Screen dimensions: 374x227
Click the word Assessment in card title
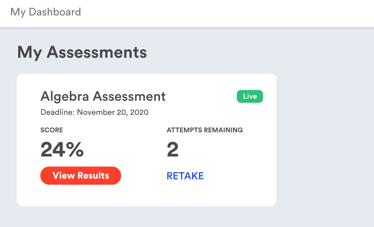(129, 96)
